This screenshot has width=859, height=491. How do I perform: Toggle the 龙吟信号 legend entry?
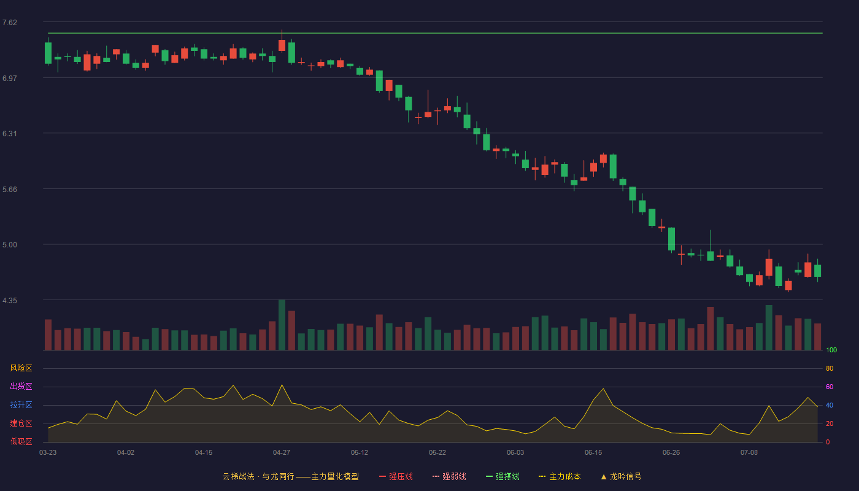621,476
